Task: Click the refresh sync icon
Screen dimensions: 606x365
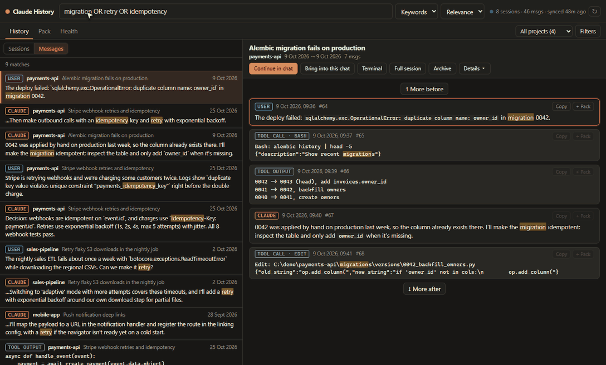Action: (x=594, y=12)
